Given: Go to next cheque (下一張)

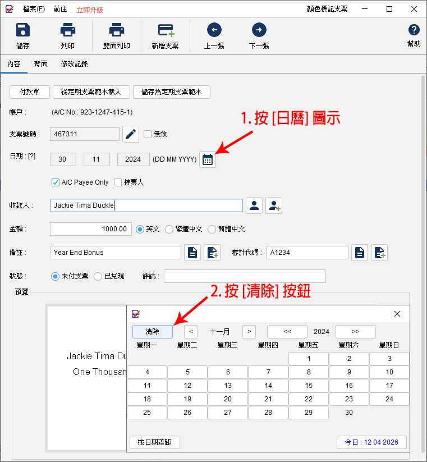Looking at the screenshot, I should point(259,30).
